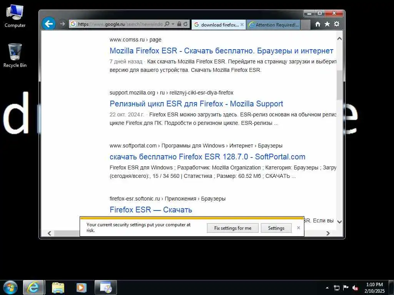The height and width of the screenshot is (295, 394).
Task: Open 'Firefox ESR — Скачать' result link
Action: click(x=151, y=210)
